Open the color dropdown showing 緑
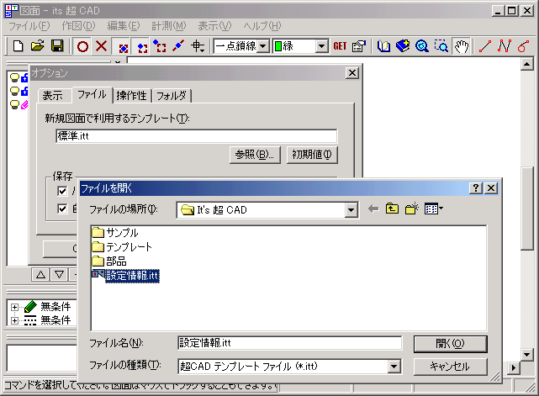This screenshot has width=539, height=396. coord(321,46)
